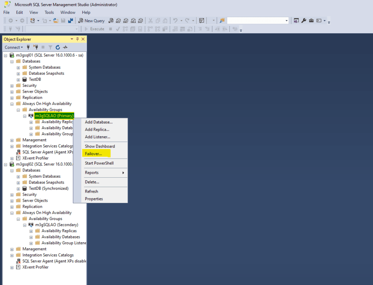This screenshot has height=285, width=373.
Task: Click the Filter icon in Object Explorer
Action: (x=50, y=47)
